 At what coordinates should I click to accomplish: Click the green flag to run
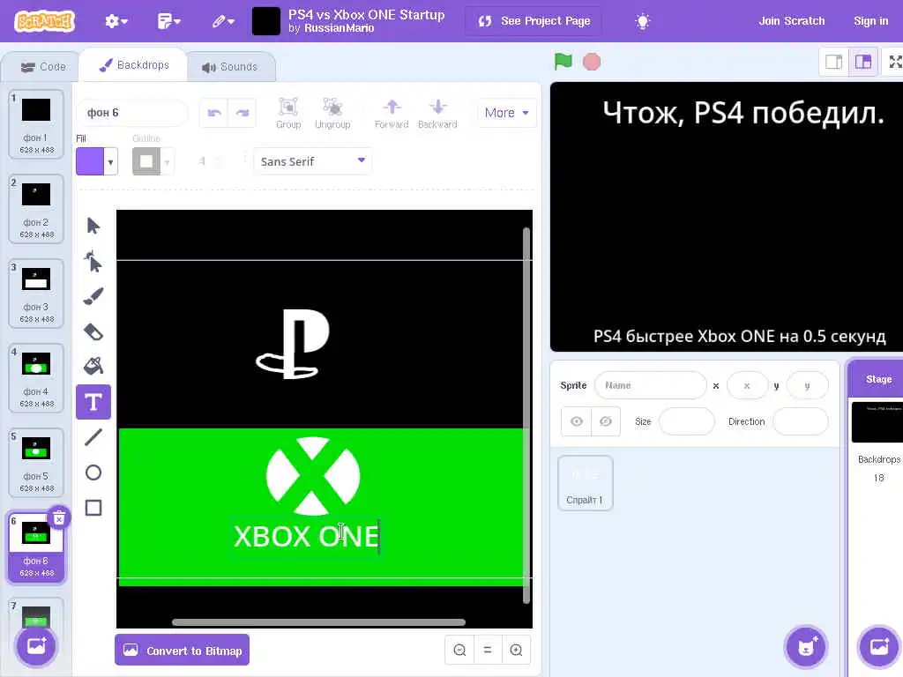tap(563, 62)
